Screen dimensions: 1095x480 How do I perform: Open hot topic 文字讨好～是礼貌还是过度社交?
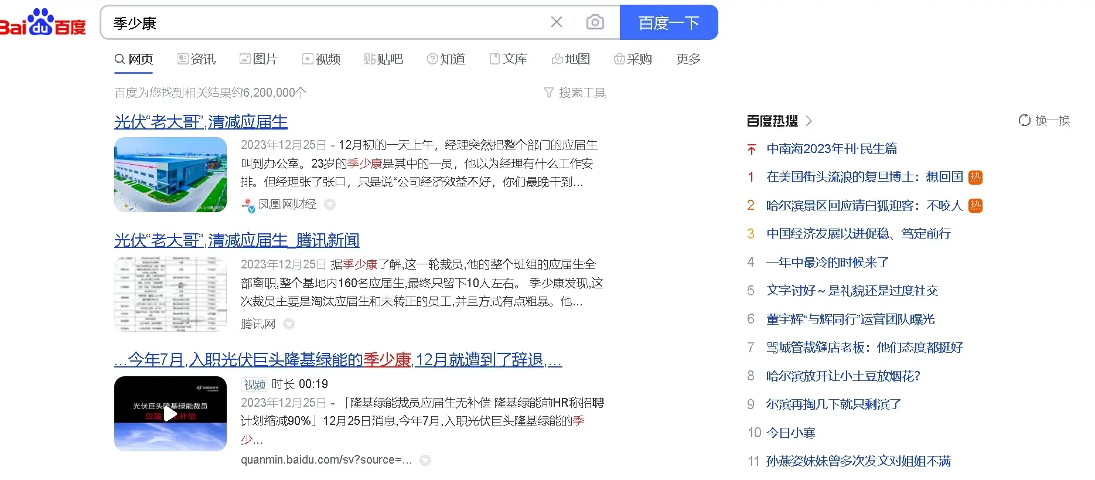(x=852, y=291)
